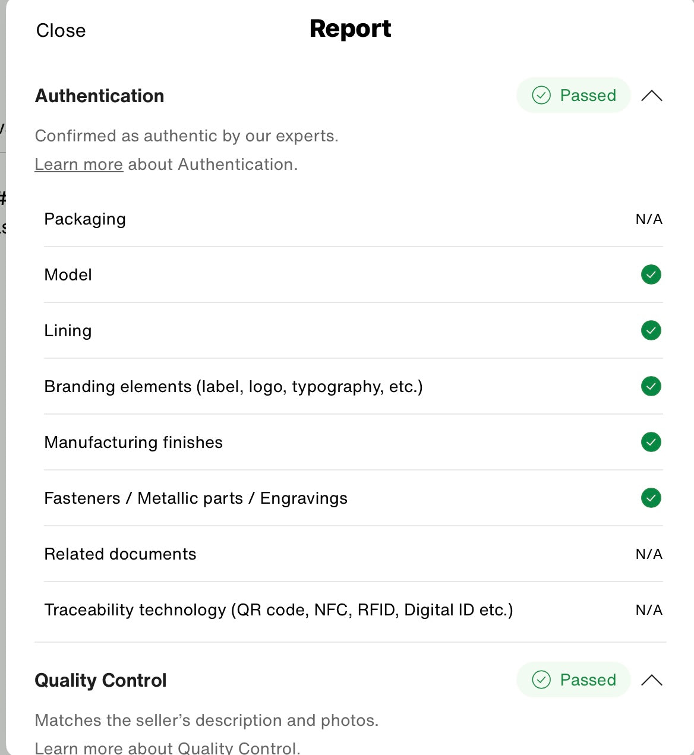Click the Fasteners row green checkmark icon
This screenshot has height=755, width=694.
click(x=651, y=498)
